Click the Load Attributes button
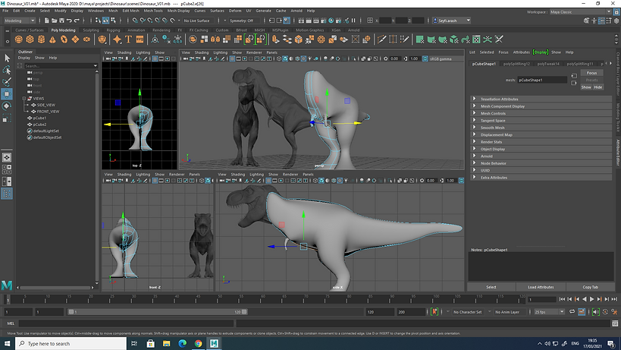 click(541, 287)
